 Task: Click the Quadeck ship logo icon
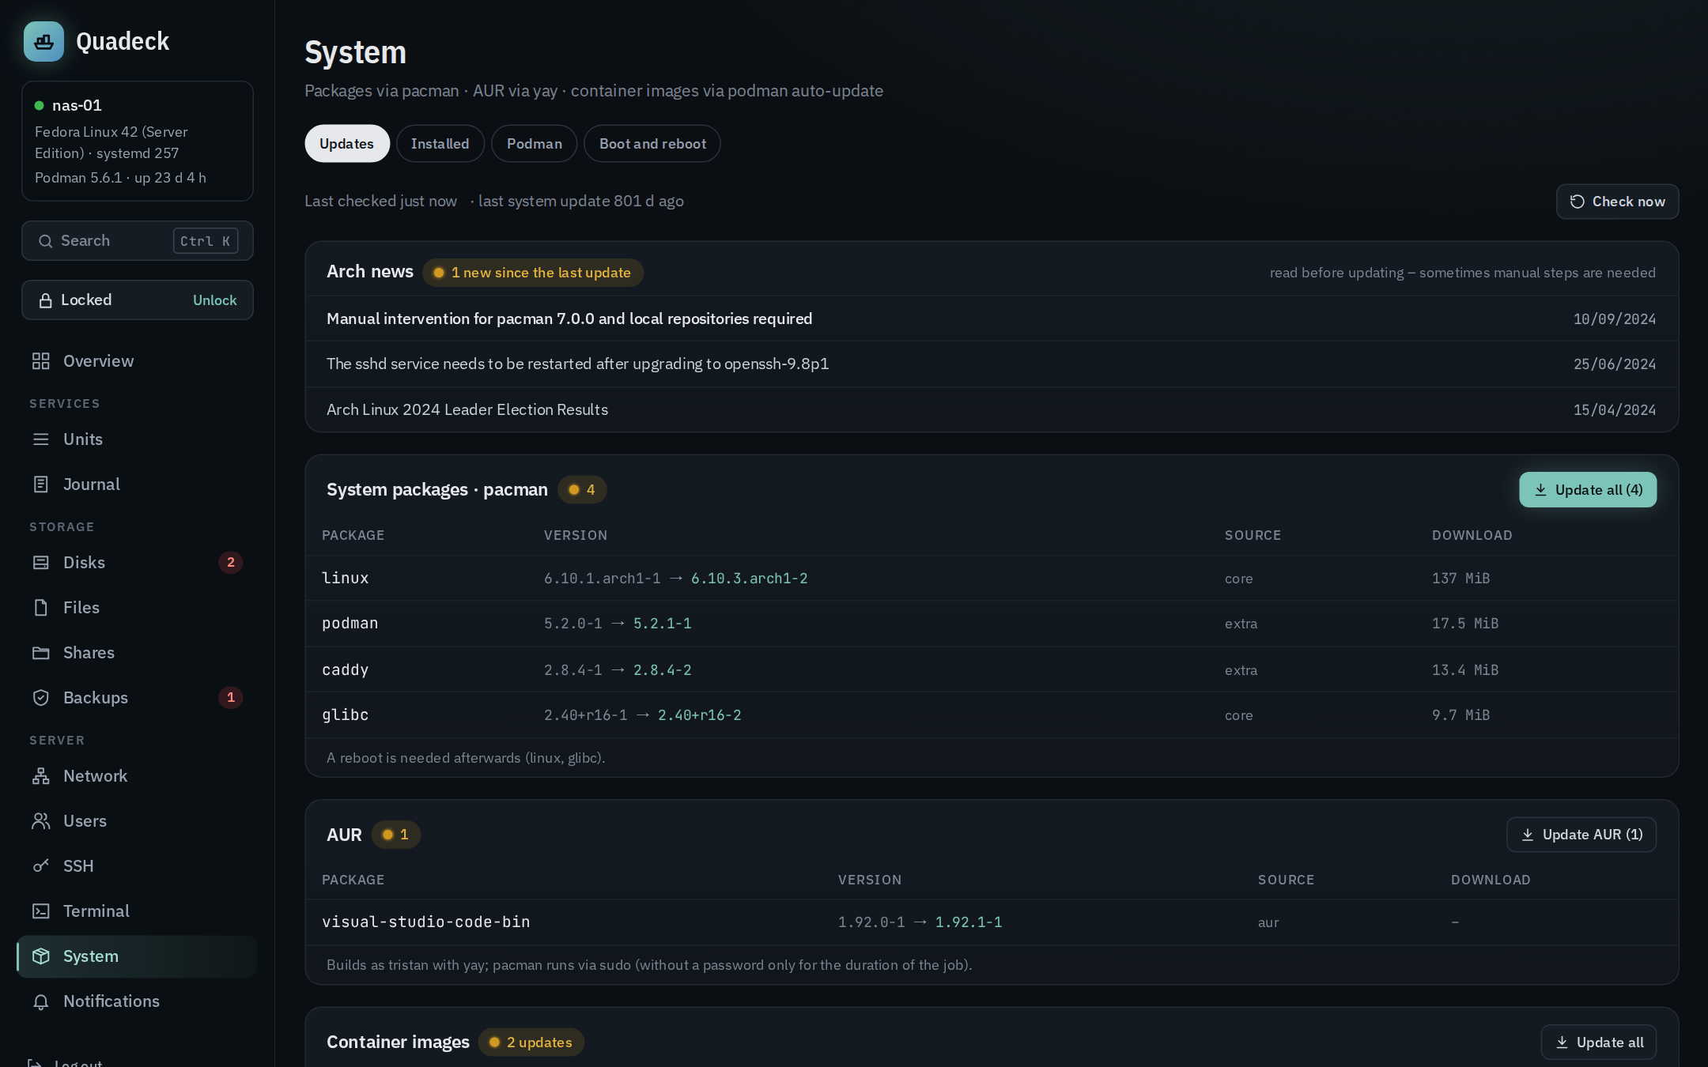43,41
